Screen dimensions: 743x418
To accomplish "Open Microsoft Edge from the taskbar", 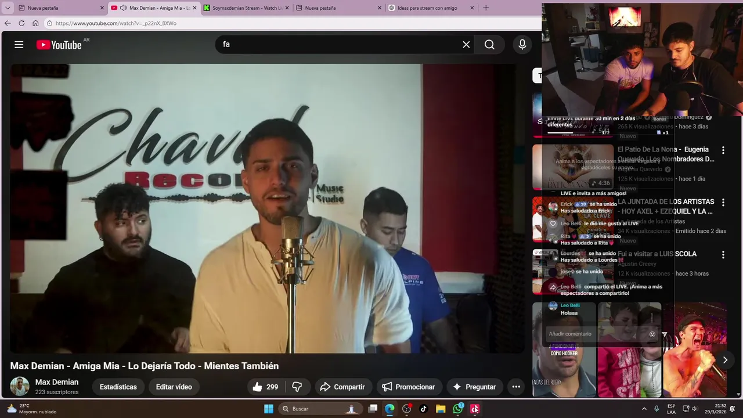I will point(389,409).
